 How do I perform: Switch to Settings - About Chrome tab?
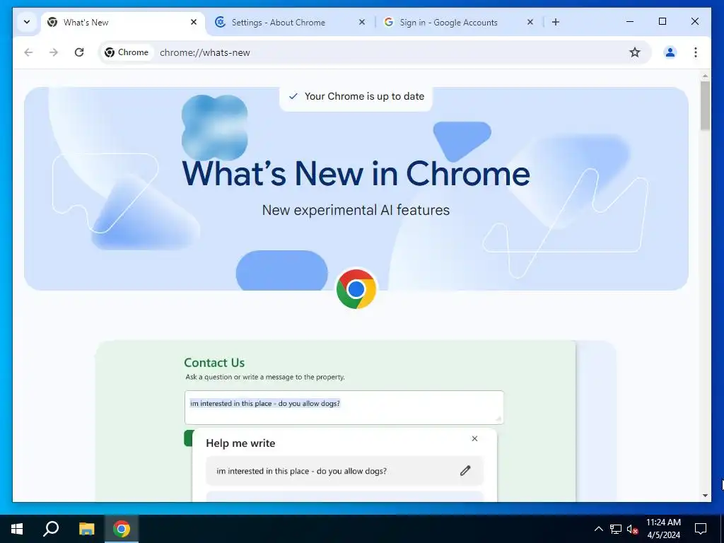(278, 22)
